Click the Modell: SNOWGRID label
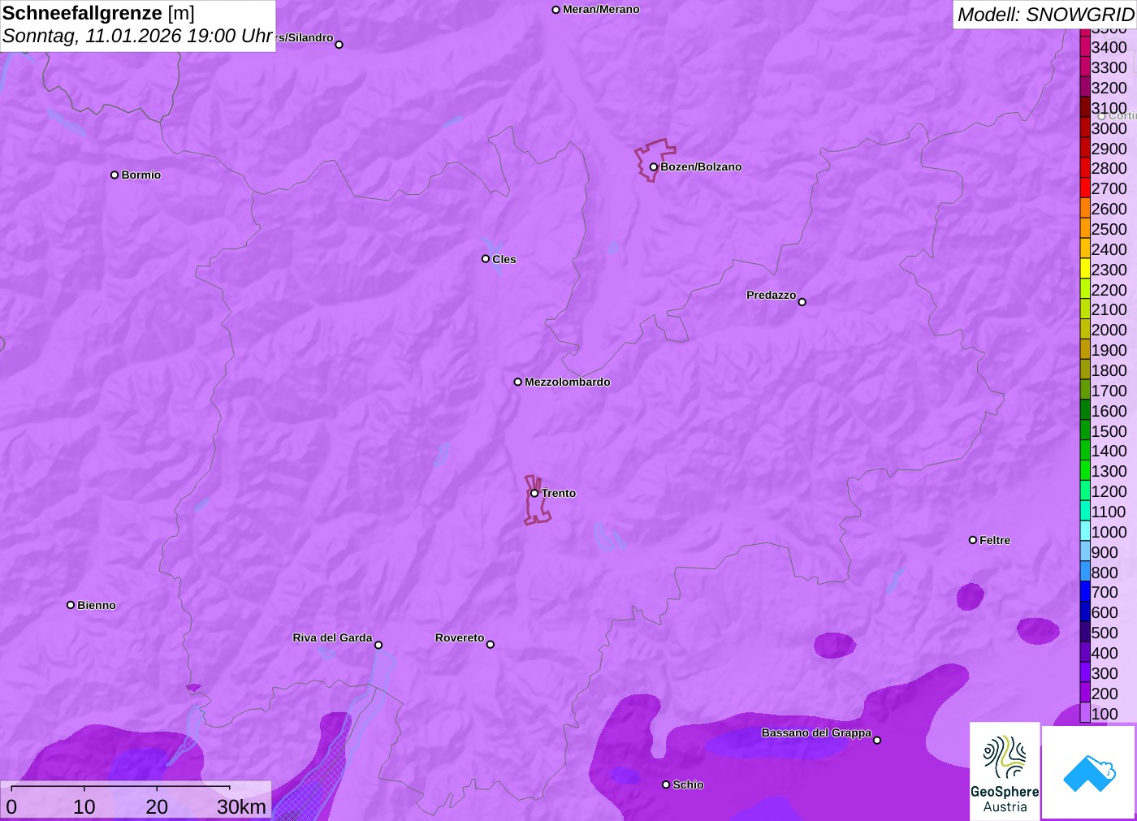Screen dimensions: 1137x821 [1046, 15]
